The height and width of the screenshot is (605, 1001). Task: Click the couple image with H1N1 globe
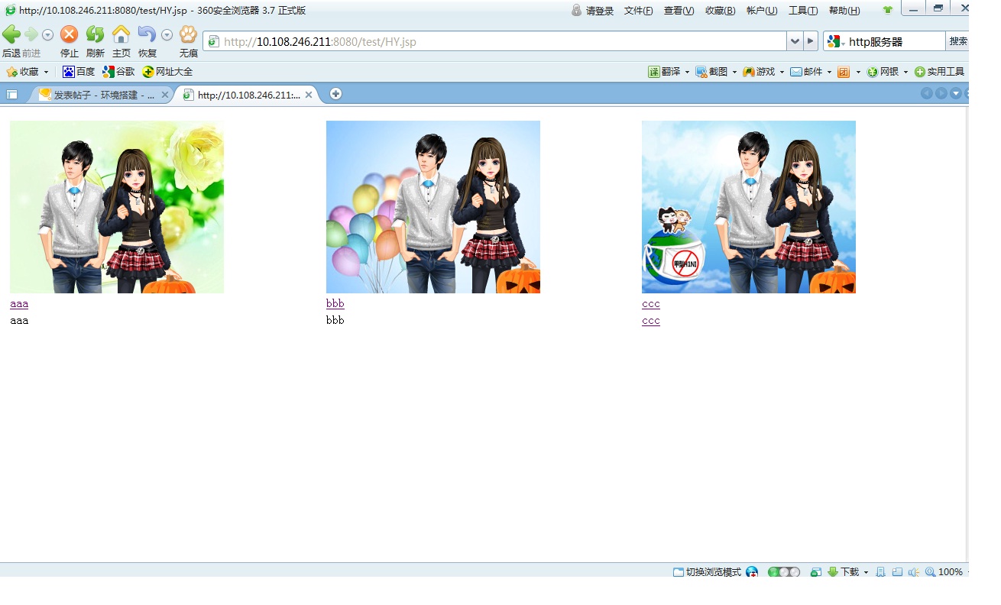pos(749,207)
